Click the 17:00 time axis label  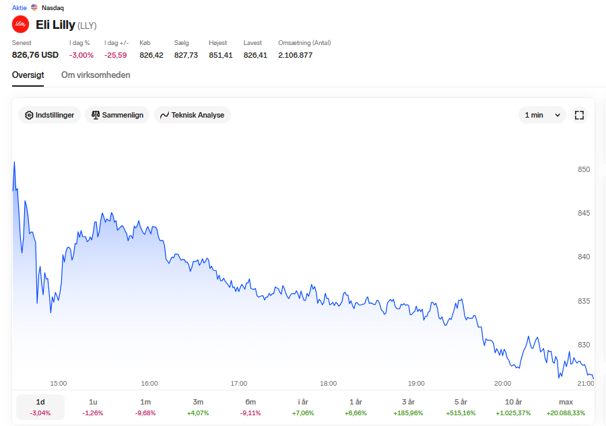tap(239, 383)
